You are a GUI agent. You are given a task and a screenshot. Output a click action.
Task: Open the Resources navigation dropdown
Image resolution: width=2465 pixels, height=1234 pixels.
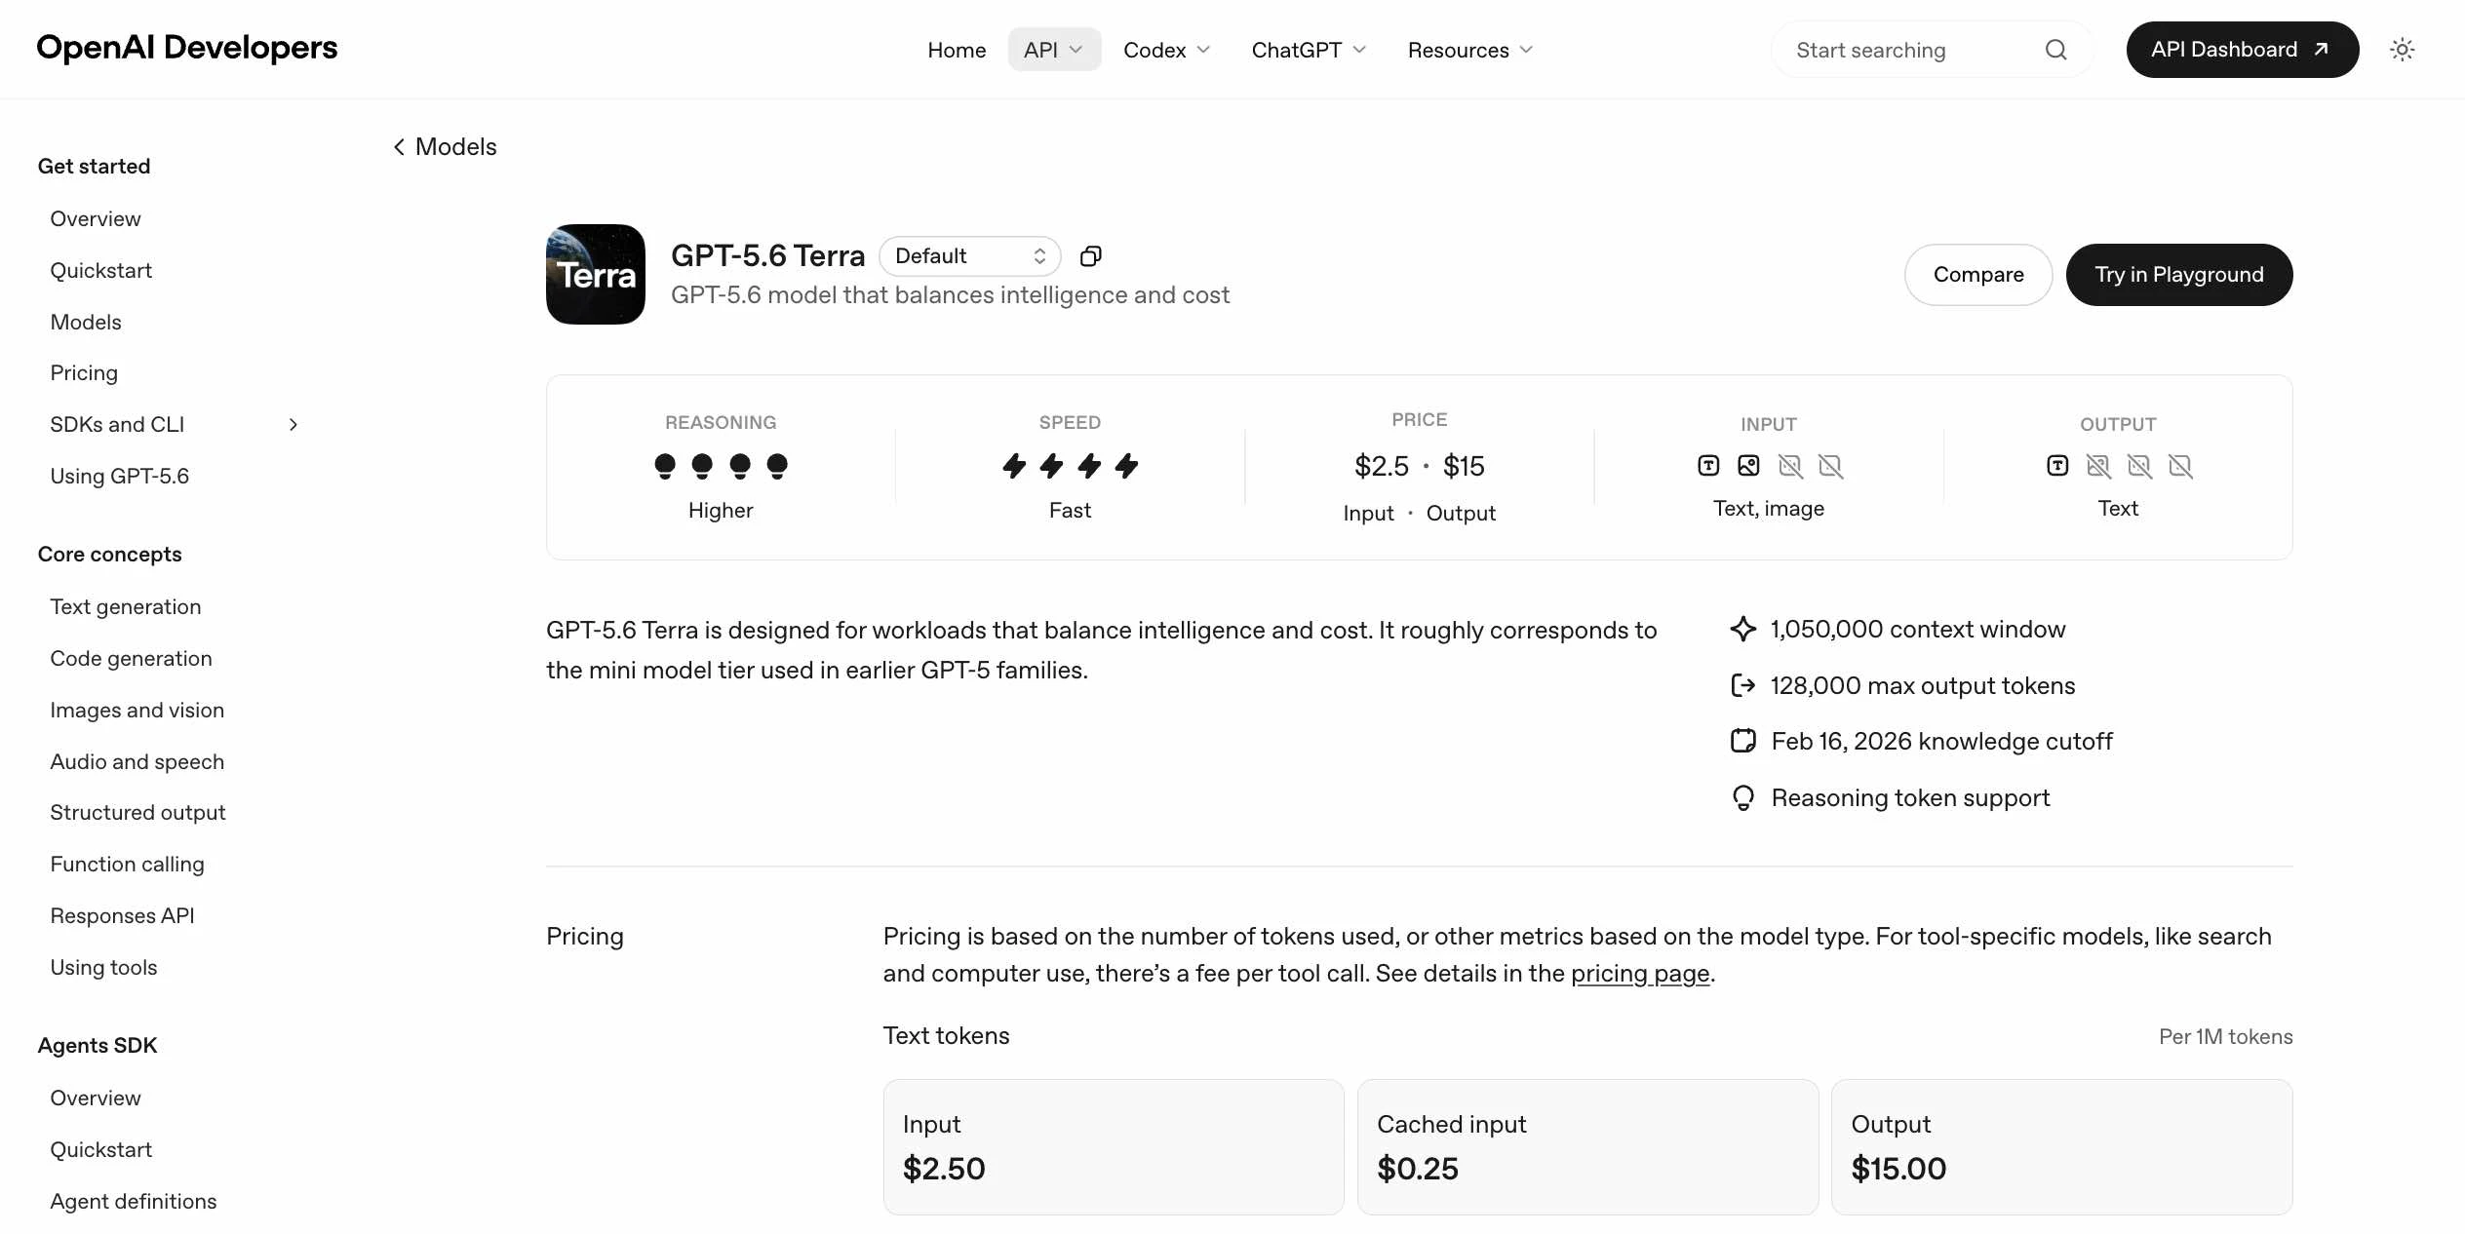coord(1470,50)
